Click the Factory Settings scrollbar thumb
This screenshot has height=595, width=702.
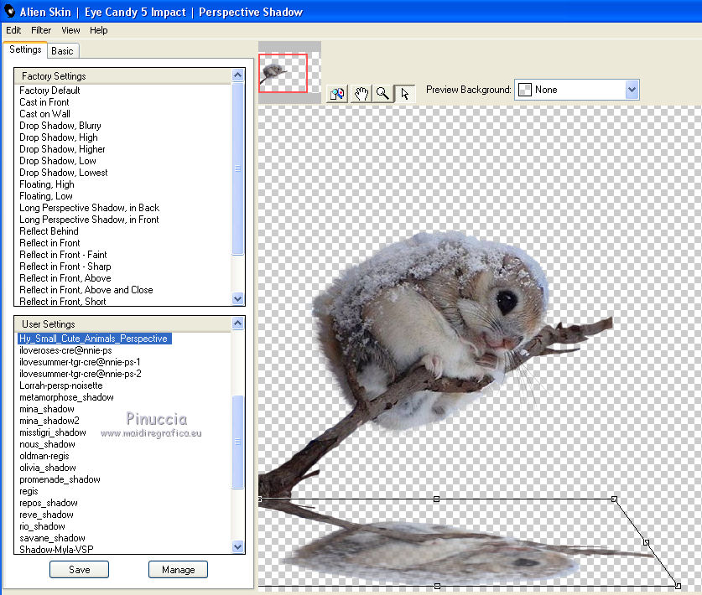pyautogui.click(x=237, y=168)
